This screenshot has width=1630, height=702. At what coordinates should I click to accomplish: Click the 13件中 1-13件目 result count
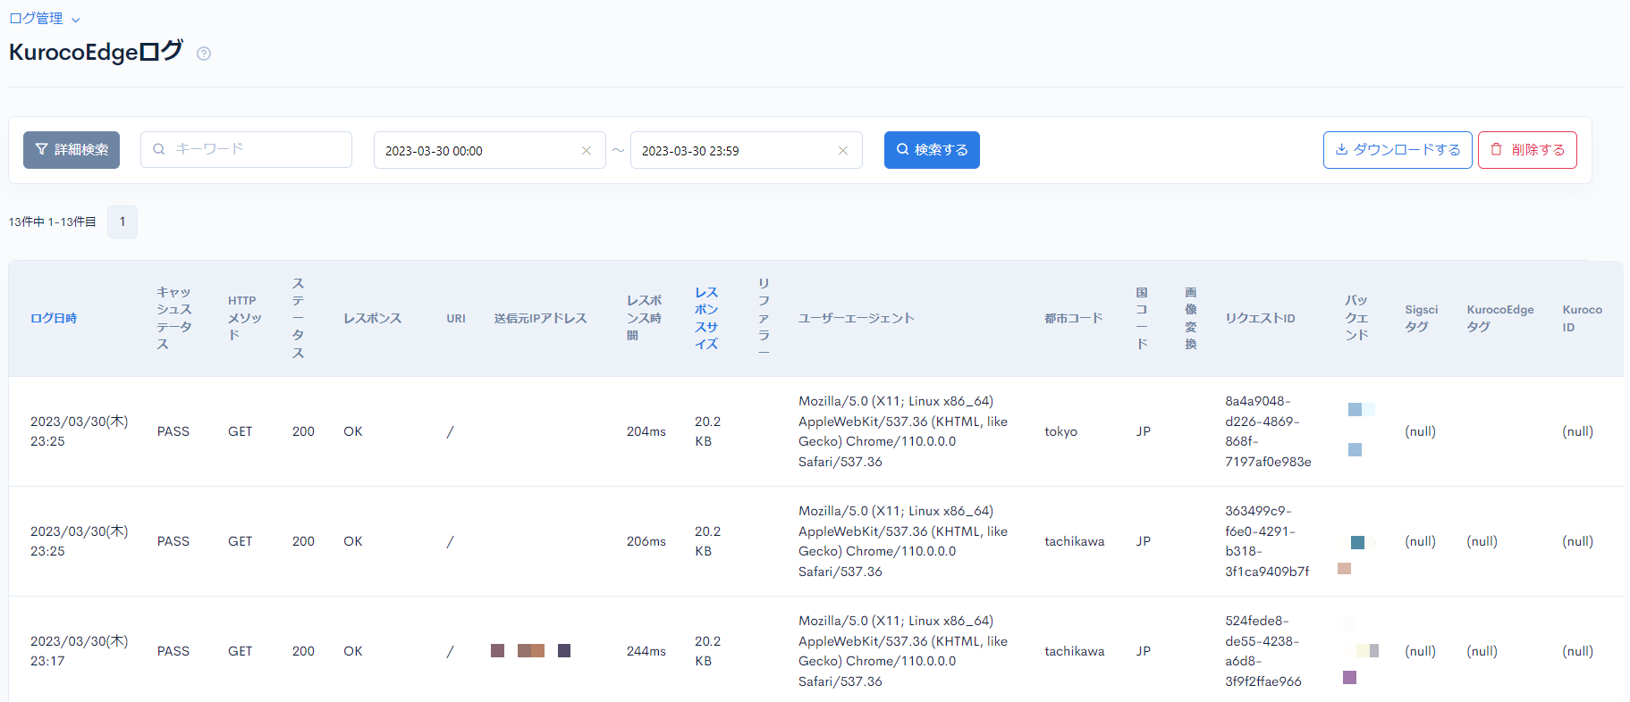pyautogui.click(x=53, y=221)
